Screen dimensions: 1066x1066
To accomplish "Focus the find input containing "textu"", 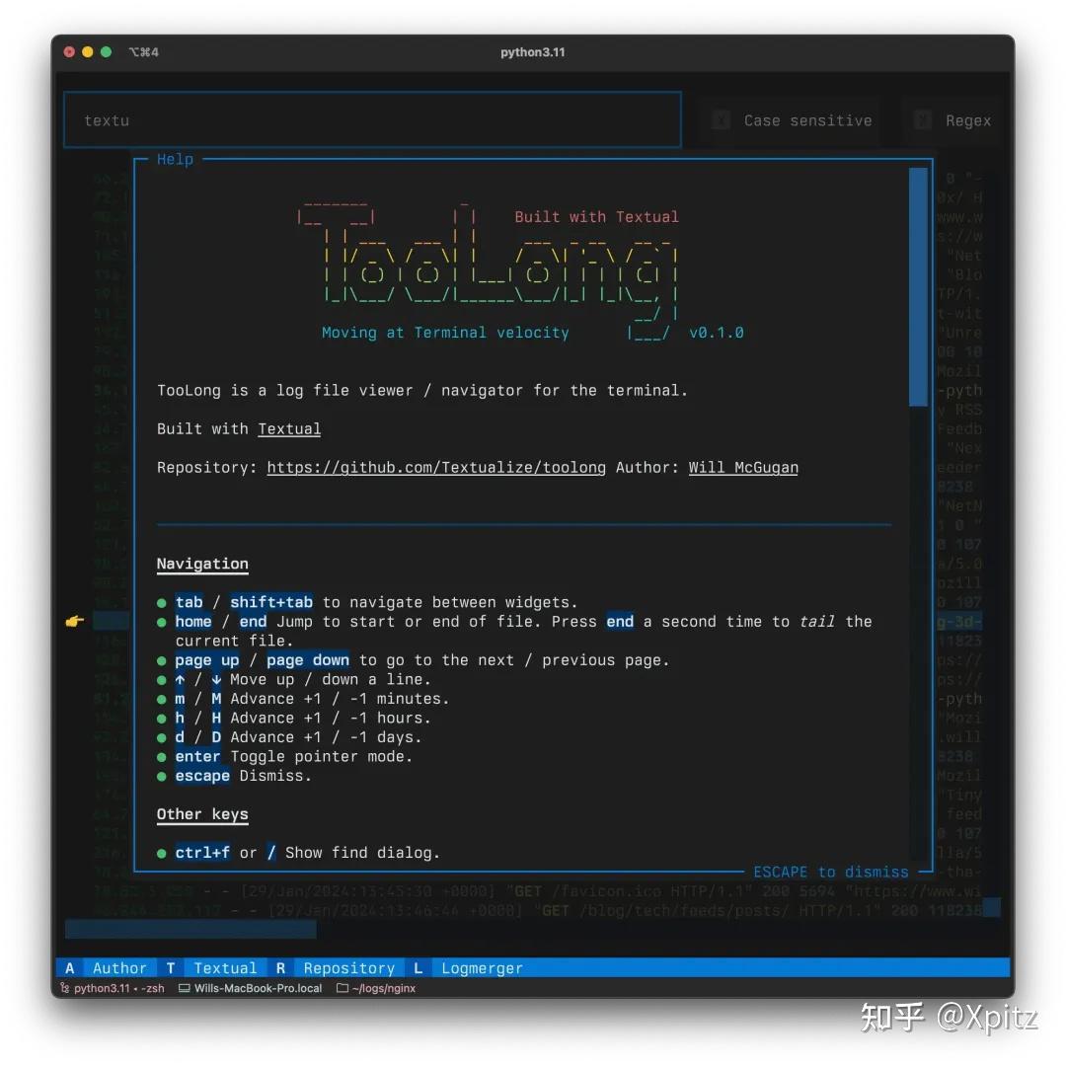I will 372,120.
